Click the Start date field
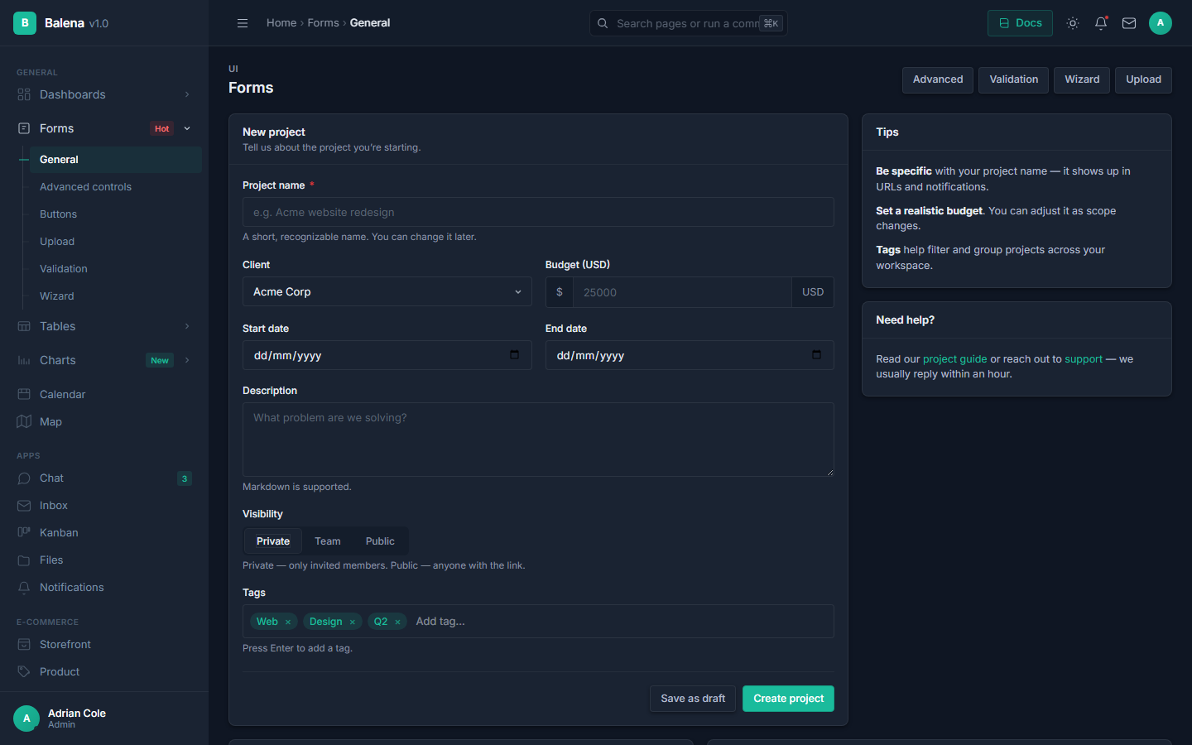This screenshot has height=745, width=1192. pyautogui.click(x=387, y=355)
